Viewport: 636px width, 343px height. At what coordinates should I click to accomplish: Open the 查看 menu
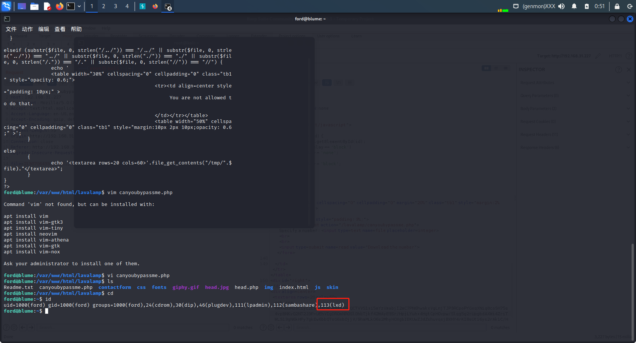(x=60, y=29)
